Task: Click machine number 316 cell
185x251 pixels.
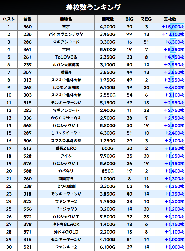Action: 27,240
